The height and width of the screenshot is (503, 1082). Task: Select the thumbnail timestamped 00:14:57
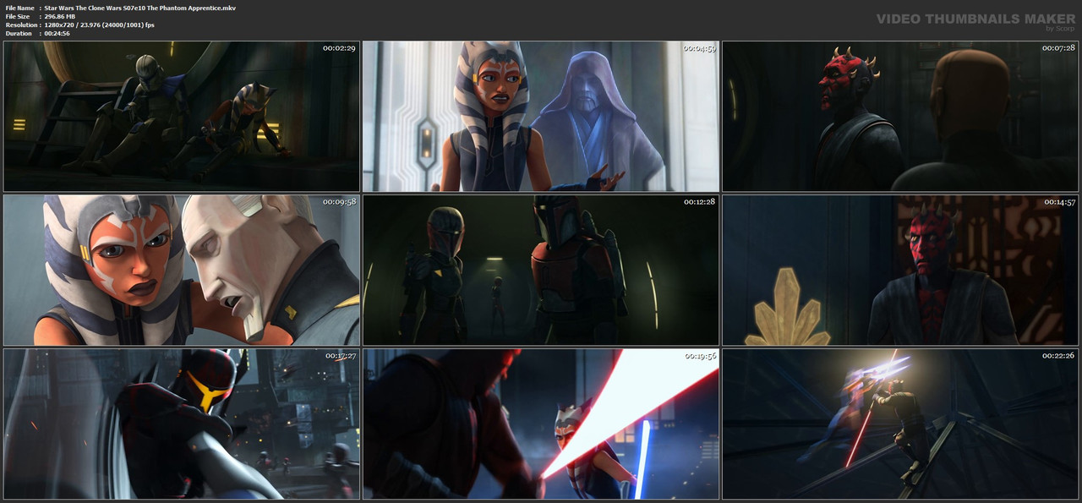tap(900, 270)
